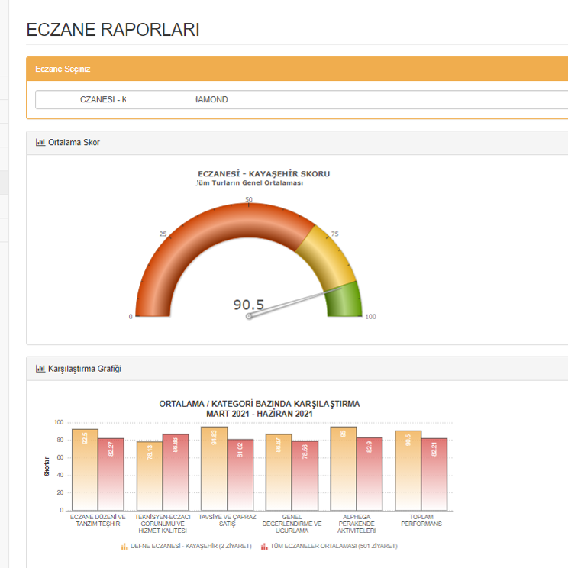
Task: Click the Karşılaştırma Grafiği bar chart icon
Action: coord(40,369)
